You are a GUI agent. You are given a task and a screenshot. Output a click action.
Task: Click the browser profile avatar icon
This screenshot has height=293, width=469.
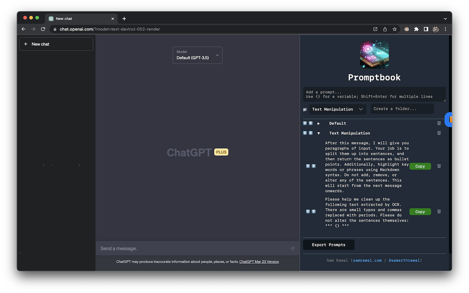coord(436,29)
